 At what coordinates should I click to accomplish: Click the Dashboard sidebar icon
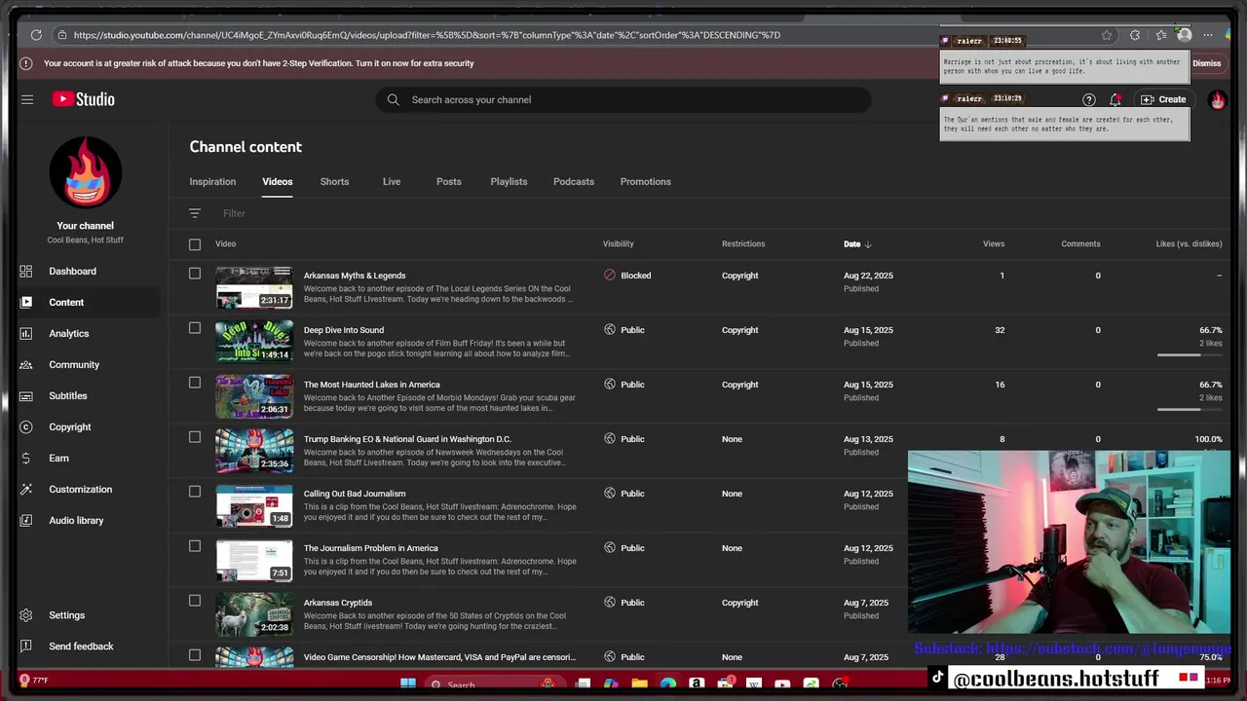tap(26, 271)
